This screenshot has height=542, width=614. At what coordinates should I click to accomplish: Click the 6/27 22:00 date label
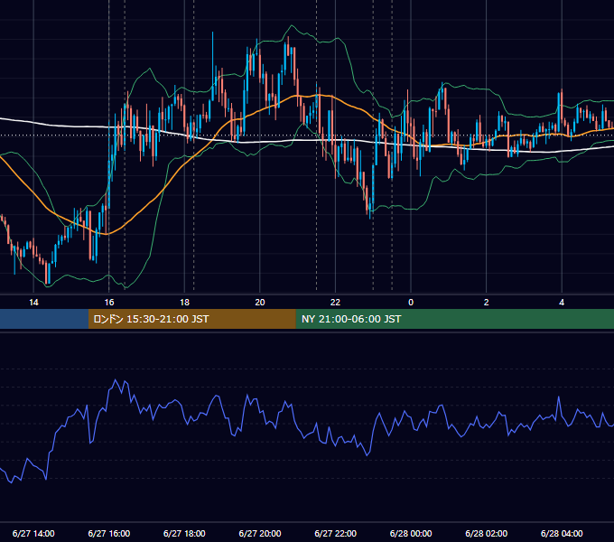click(x=336, y=533)
